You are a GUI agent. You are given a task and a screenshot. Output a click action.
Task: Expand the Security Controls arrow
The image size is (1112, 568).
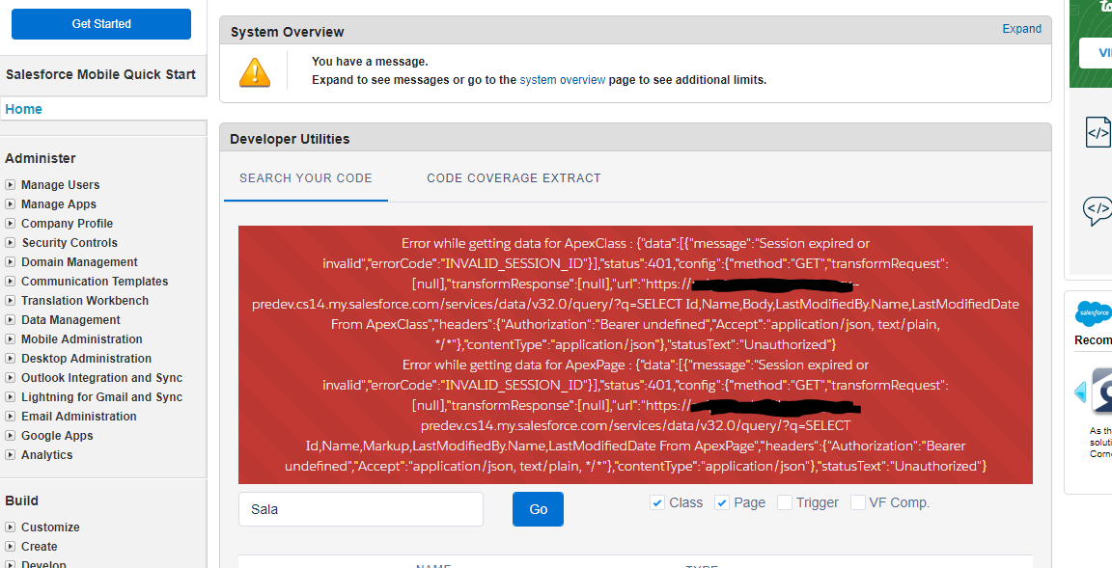[10, 242]
